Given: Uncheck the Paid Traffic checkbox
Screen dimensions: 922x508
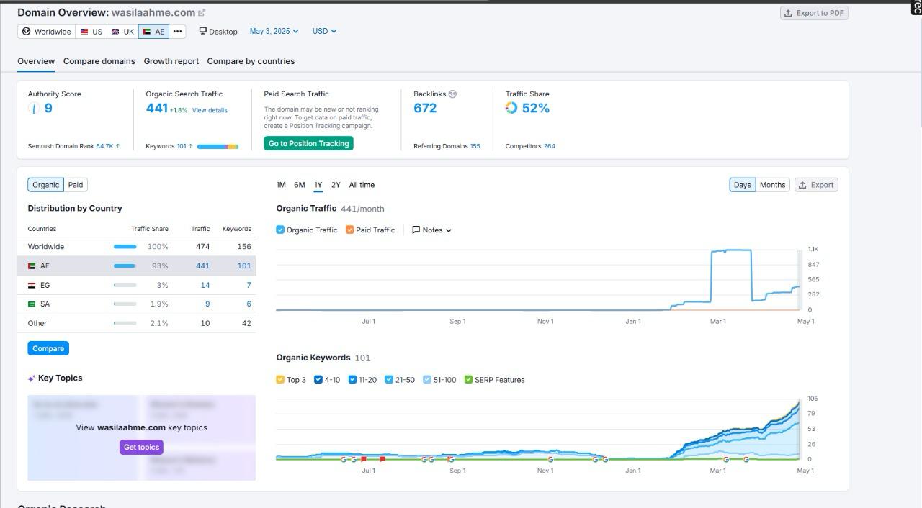Looking at the screenshot, I should (350, 230).
